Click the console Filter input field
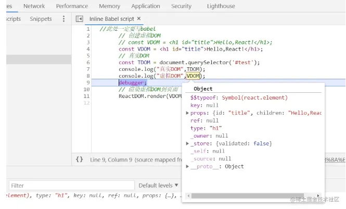This screenshot has height=209, width=346. (x=72, y=186)
